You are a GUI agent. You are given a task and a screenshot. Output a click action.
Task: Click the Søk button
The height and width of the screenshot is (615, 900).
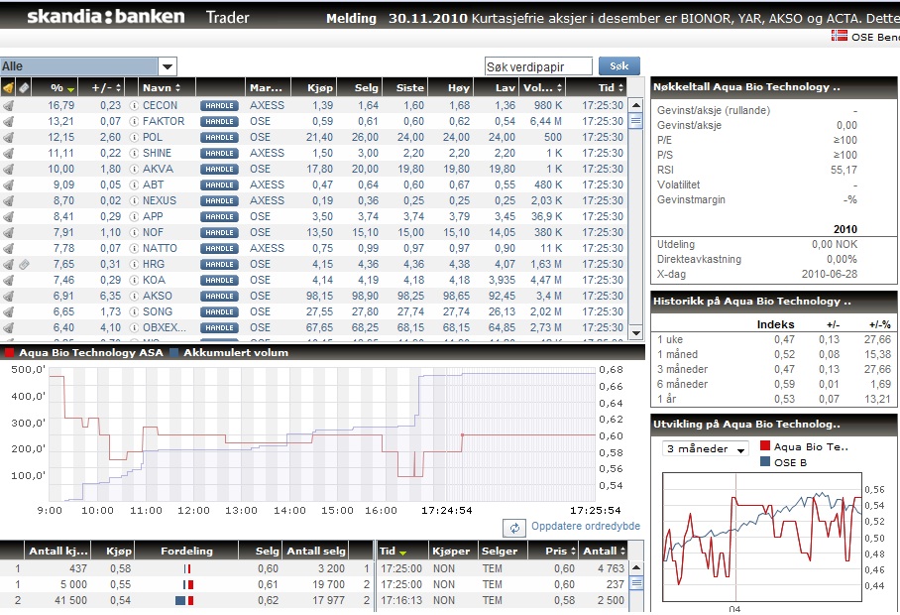pos(619,66)
